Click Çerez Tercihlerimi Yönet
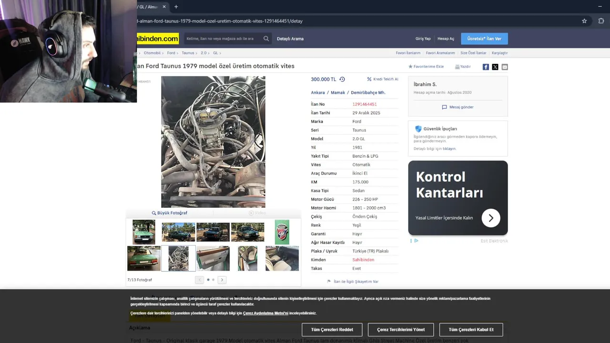 click(x=401, y=330)
